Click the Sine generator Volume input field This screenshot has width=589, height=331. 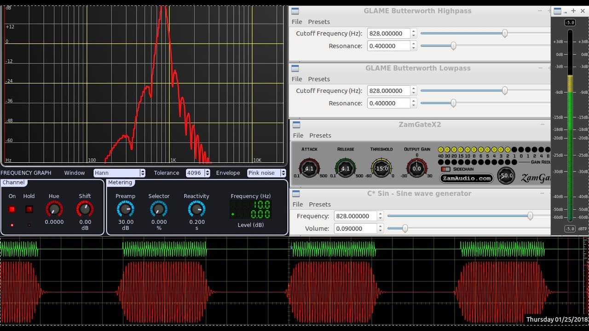[x=356, y=228]
